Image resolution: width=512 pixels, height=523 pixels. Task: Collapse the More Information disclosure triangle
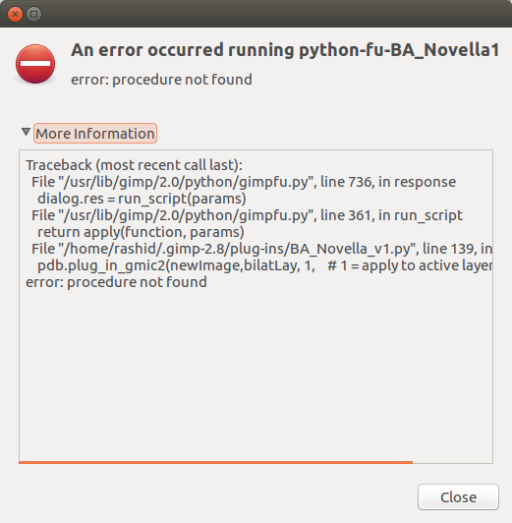[x=26, y=132]
